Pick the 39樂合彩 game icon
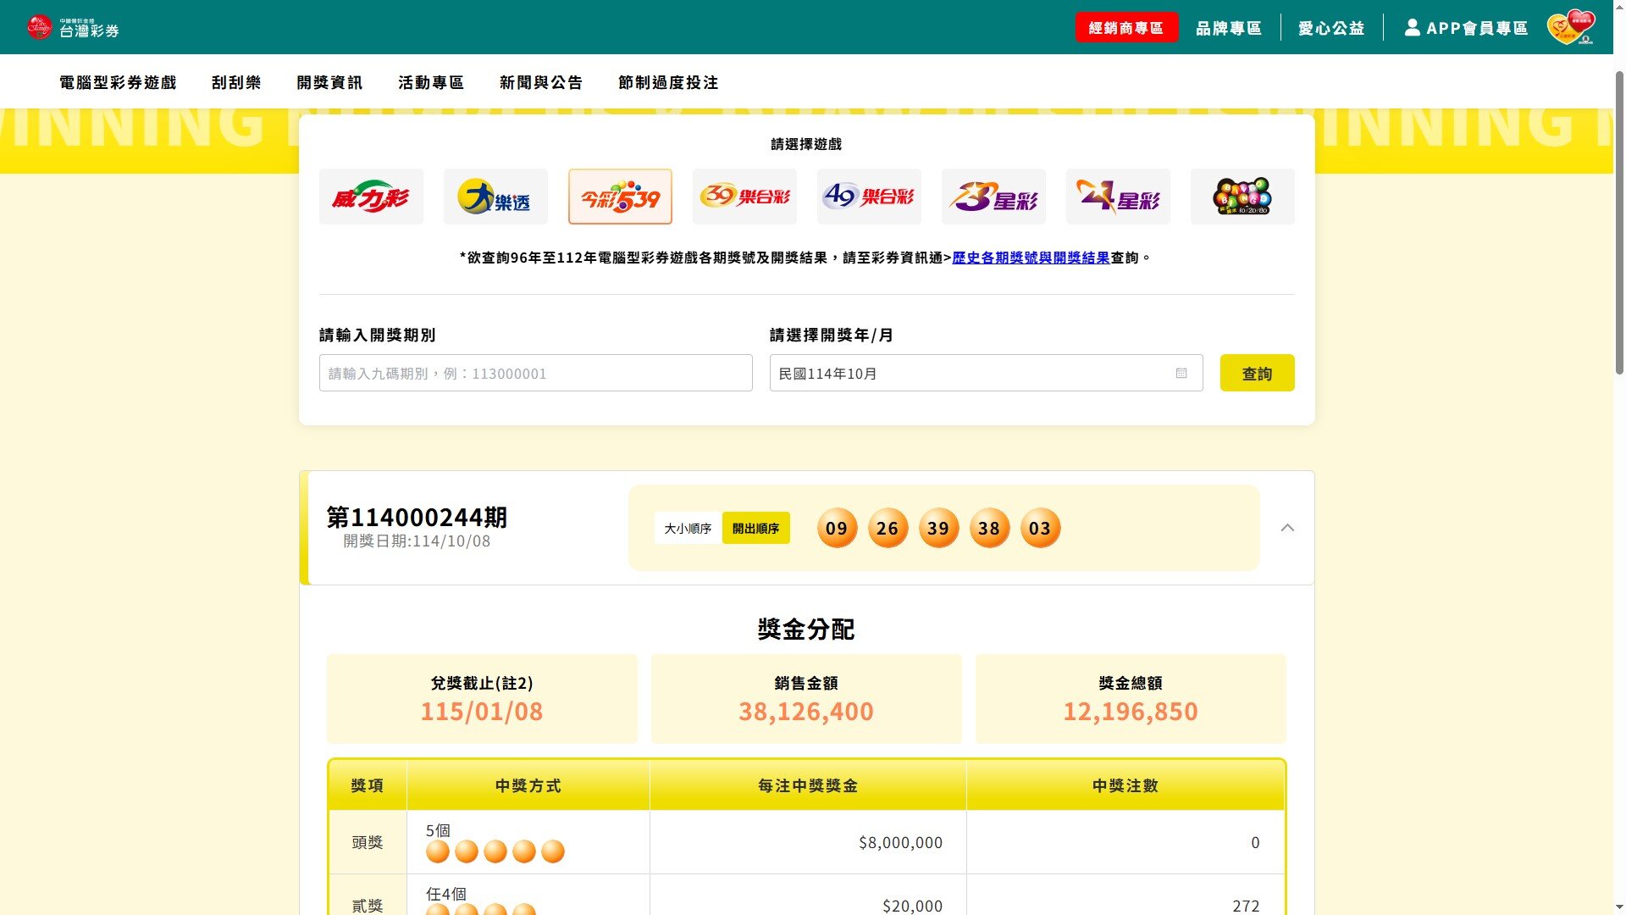 [744, 197]
